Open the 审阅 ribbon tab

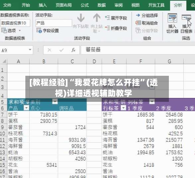coord(119,5)
